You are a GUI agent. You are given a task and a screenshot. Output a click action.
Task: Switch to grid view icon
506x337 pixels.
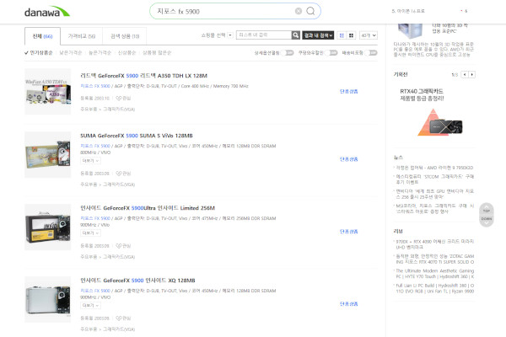tap(351, 35)
